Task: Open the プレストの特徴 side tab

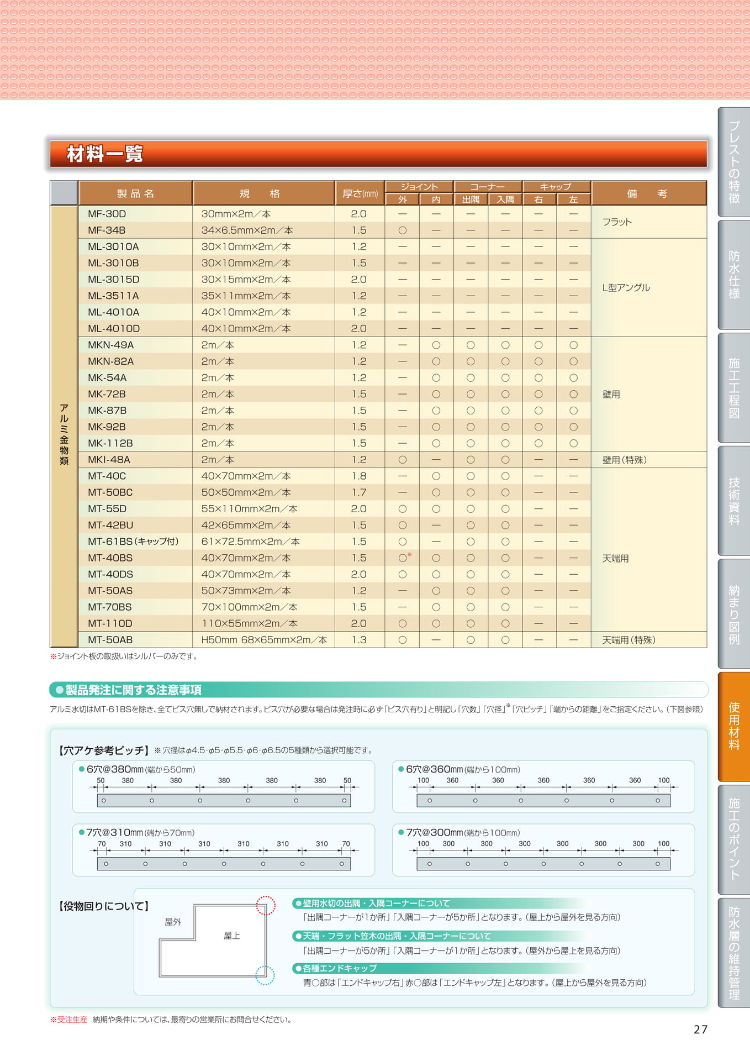Action: point(734,162)
